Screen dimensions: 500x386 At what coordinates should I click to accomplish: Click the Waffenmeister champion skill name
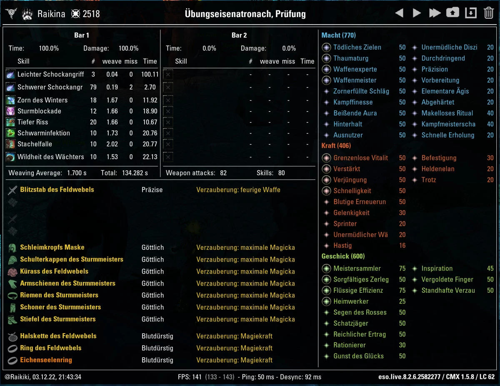(x=355, y=80)
